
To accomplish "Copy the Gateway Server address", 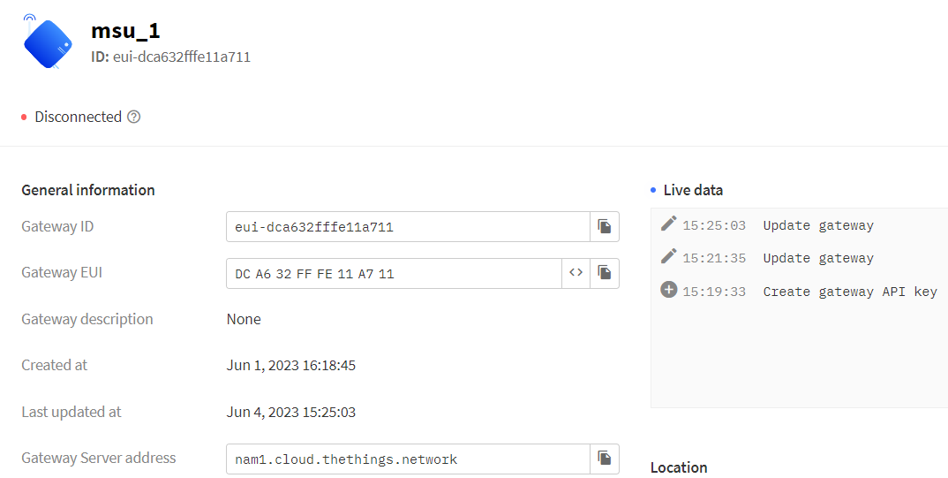I will pyautogui.click(x=605, y=458).
